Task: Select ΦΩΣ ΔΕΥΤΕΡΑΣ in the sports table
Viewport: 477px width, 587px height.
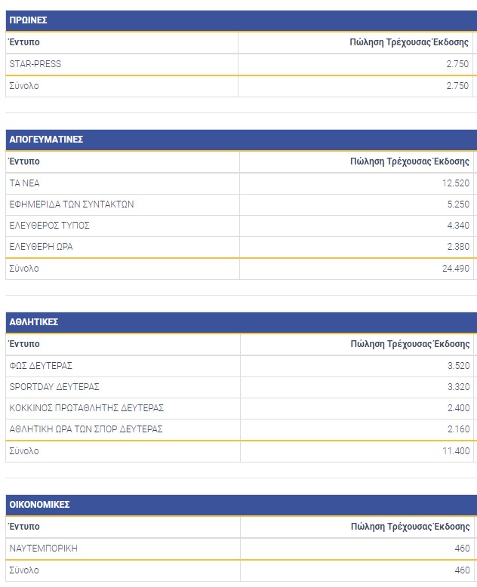Action: [x=41, y=366]
